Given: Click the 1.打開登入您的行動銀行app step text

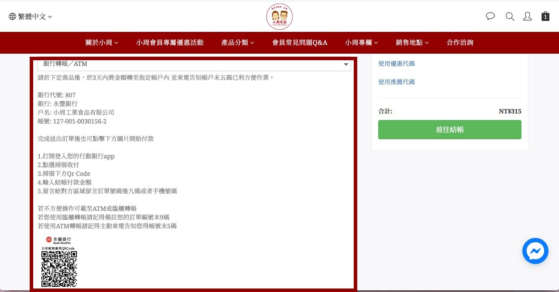Looking at the screenshot, I should tap(76, 156).
